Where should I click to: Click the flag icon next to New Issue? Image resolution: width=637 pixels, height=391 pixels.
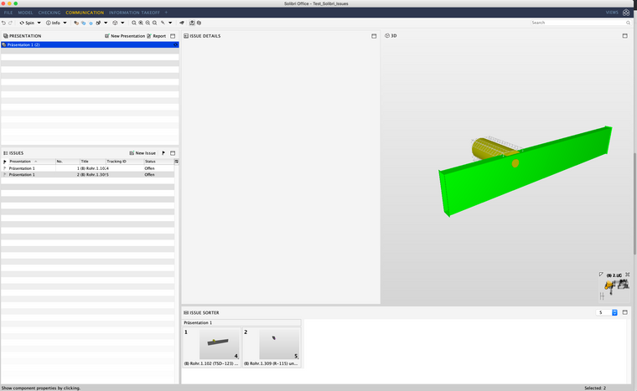(163, 153)
